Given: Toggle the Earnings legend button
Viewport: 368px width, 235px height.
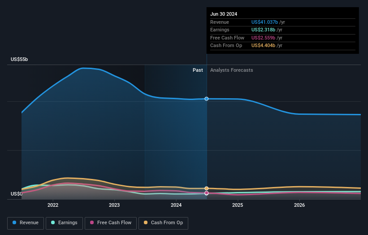Looking at the screenshot, I should click(64, 223).
